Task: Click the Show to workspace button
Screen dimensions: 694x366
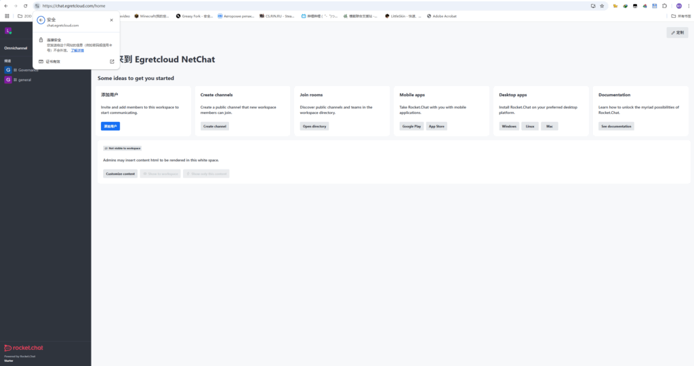Action: point(160,174)
